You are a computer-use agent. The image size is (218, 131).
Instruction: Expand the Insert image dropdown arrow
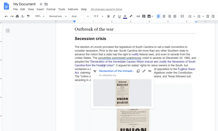point(152,16)
